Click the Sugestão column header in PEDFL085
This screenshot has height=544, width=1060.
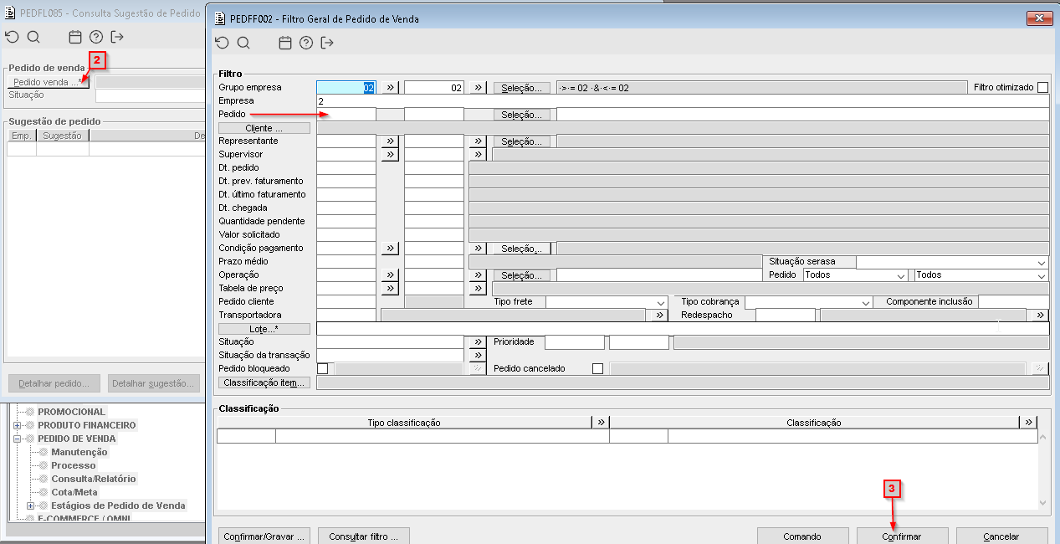(63, 135)
